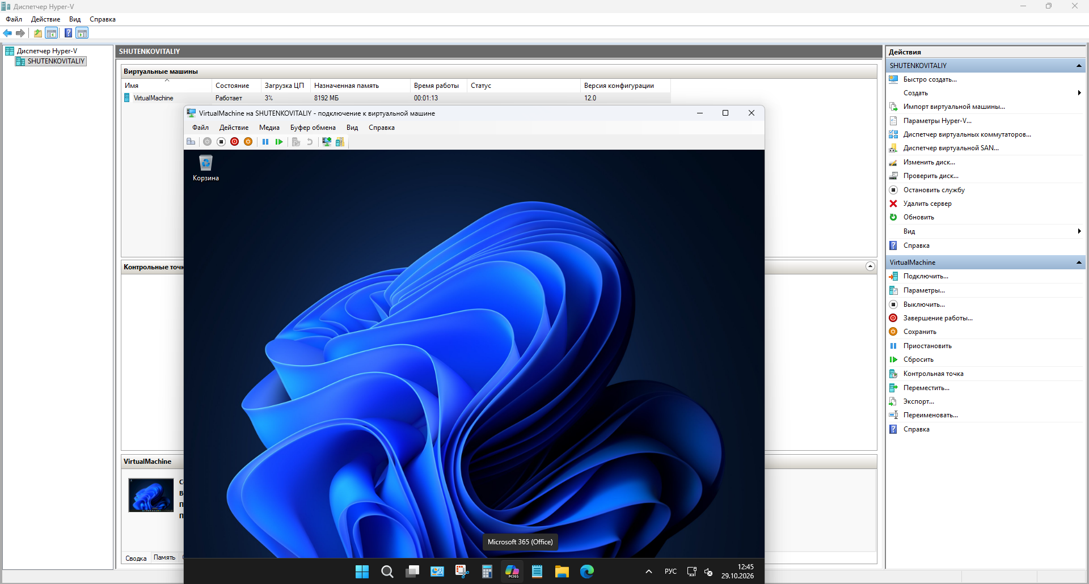Click Быстро создать... action
The image size is (1089, 584).
[930, 79]
